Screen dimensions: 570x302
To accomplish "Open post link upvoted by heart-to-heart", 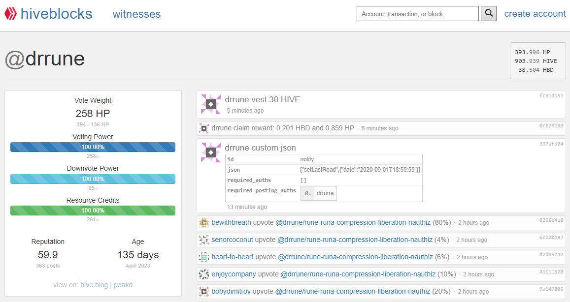I will coord(356,257).
